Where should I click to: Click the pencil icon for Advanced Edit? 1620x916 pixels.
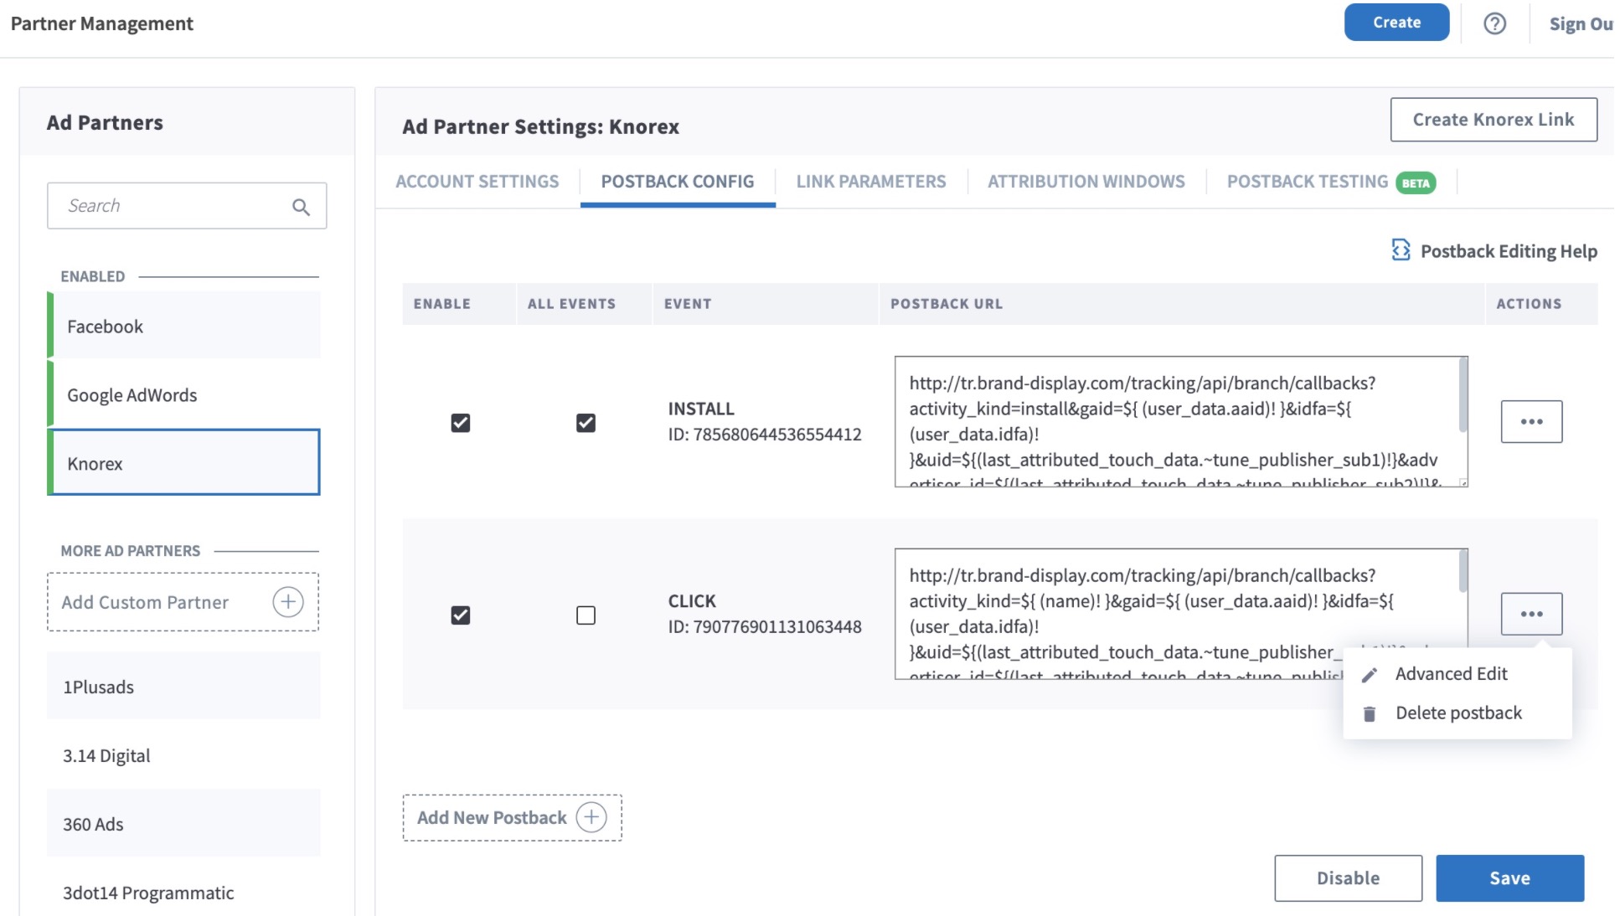click(1370, 675)
